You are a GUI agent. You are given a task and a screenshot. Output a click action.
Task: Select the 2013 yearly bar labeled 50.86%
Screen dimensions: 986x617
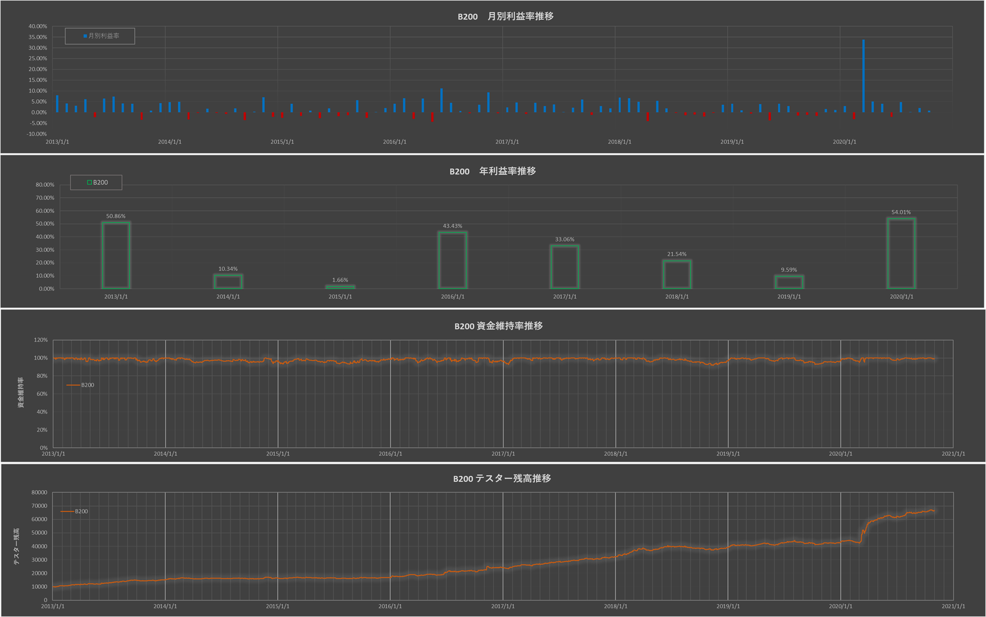point(116,255)
